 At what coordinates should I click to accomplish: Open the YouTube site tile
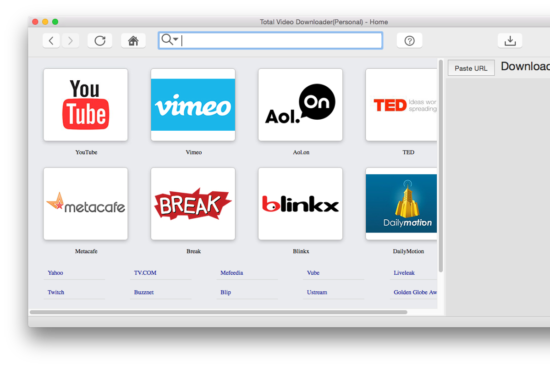86,105
